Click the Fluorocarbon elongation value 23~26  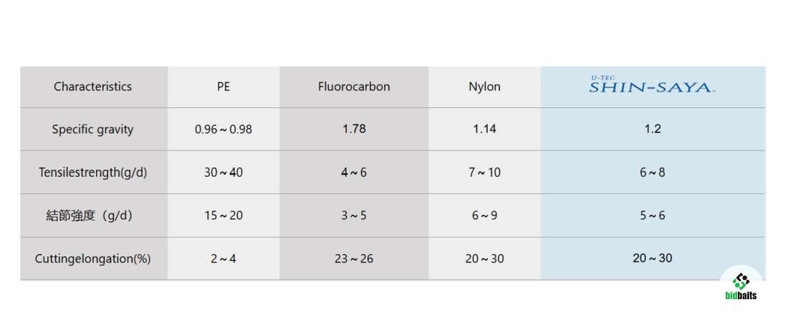[x=354, y=258]
